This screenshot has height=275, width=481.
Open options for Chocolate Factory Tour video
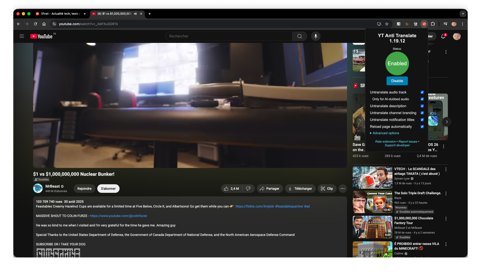tap(446, 219)
